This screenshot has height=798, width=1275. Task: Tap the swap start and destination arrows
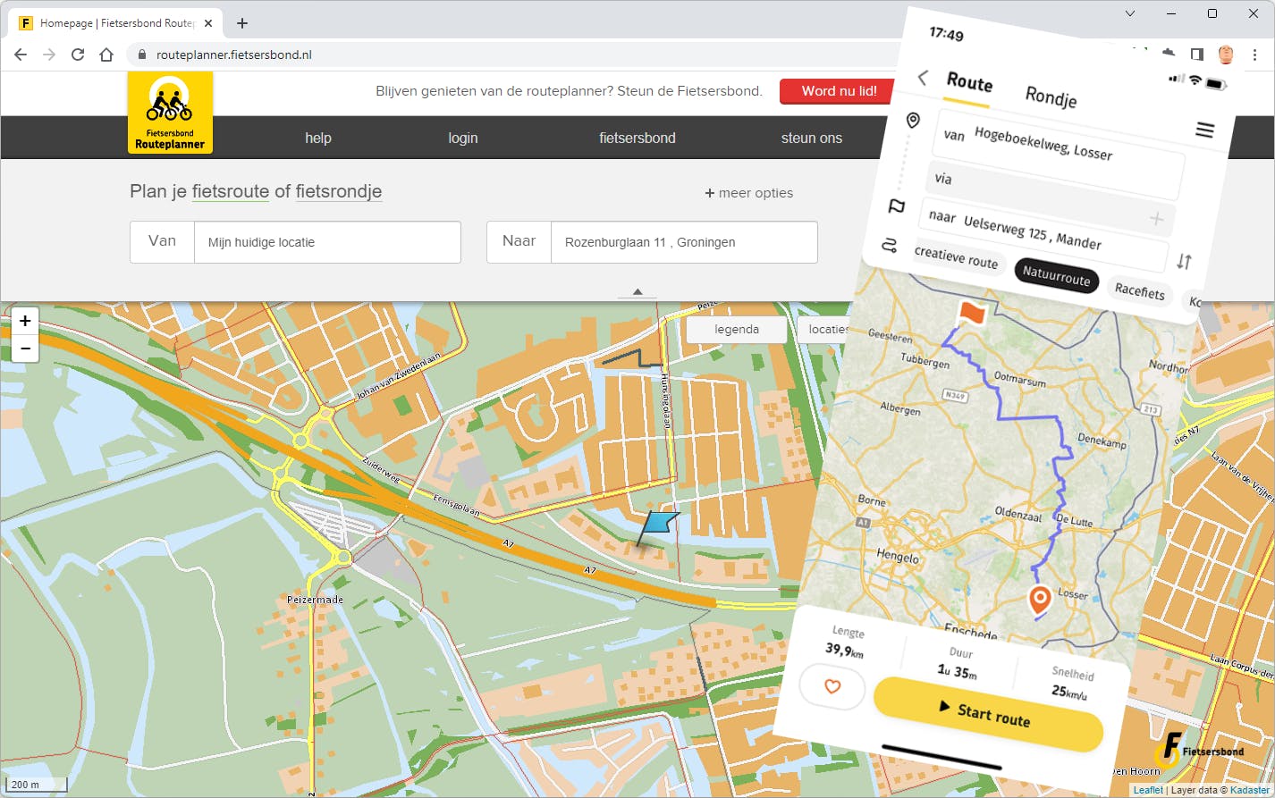tap(1184, 261)
